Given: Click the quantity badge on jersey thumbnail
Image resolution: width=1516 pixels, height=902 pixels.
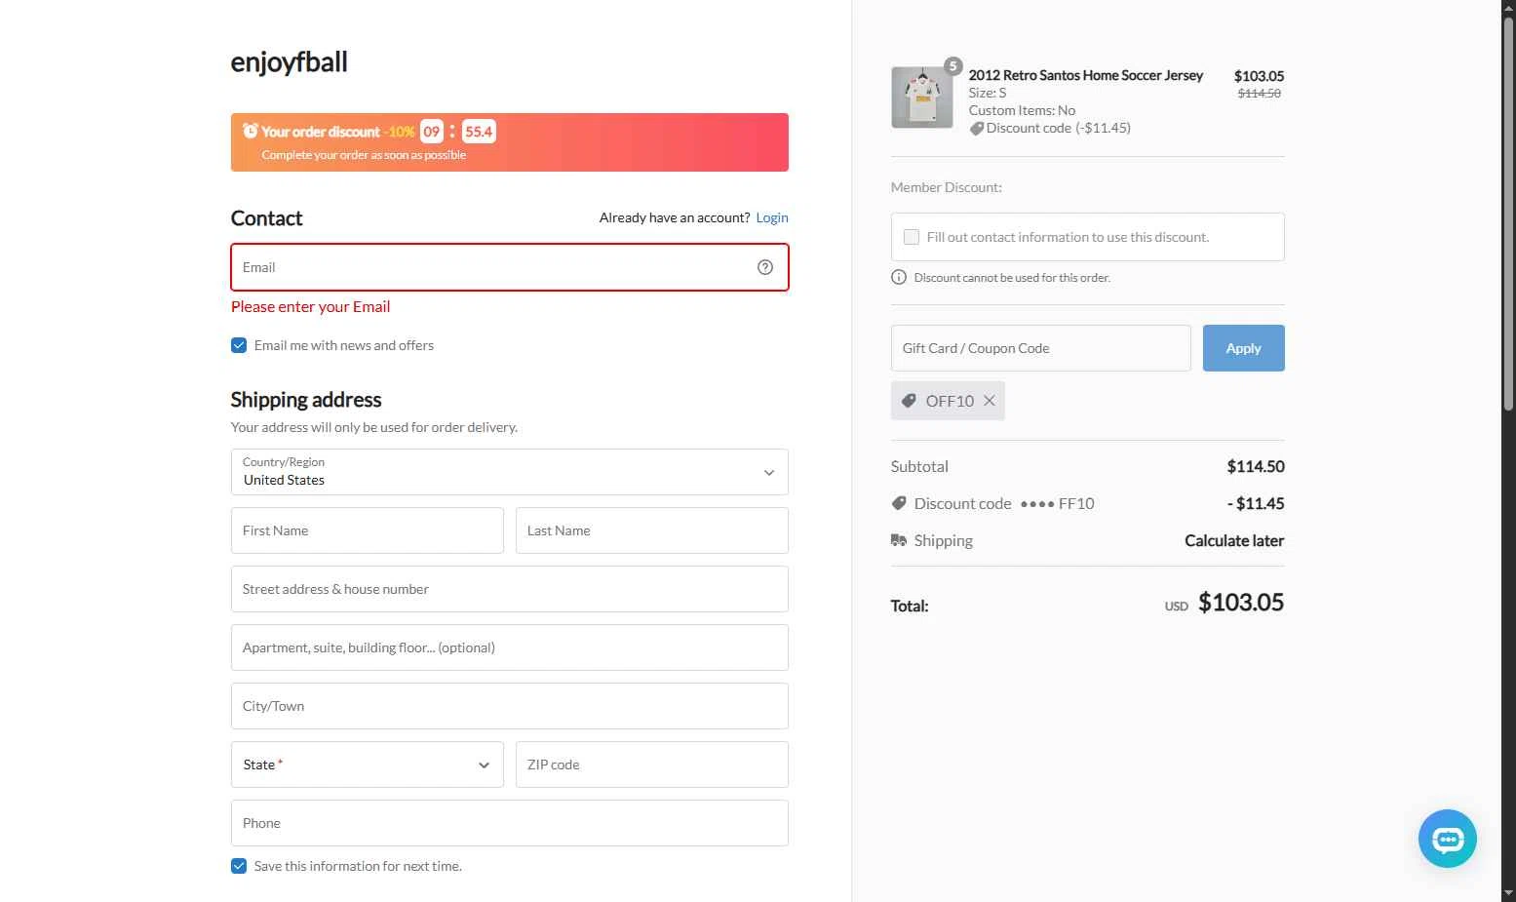Looking at the screenshot, I should pyautogui.click(x=953, y=66).
